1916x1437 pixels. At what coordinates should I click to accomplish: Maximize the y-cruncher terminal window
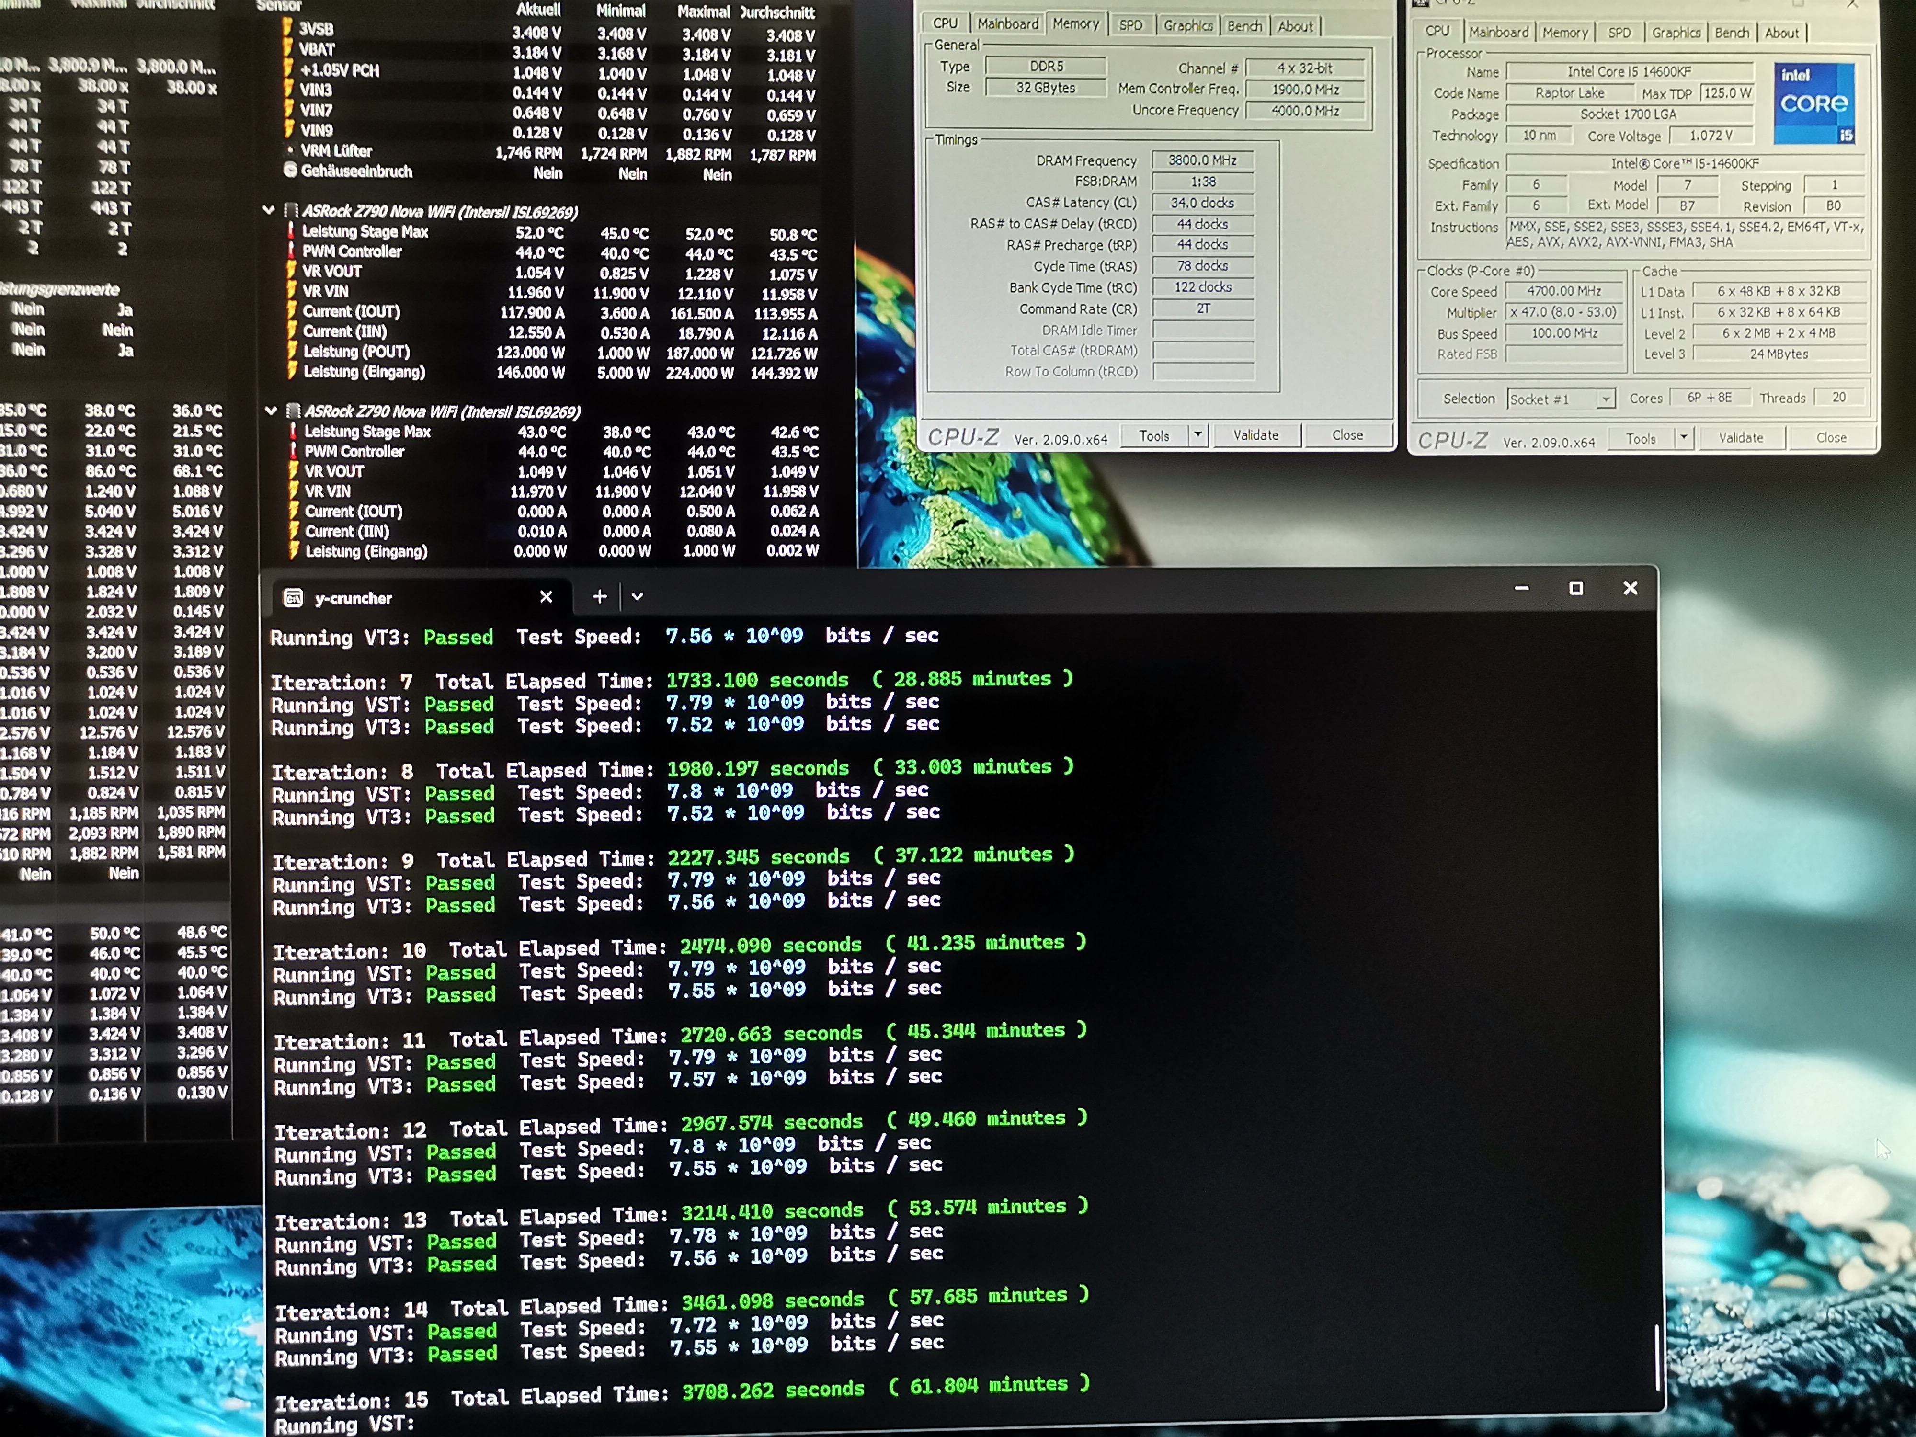(1575, 588)
